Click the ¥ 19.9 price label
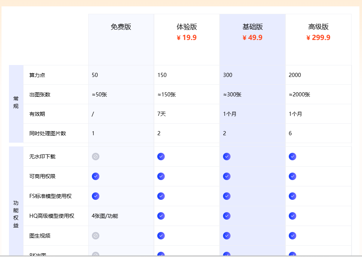Screen dimensions: 362x257 (187, 38)
